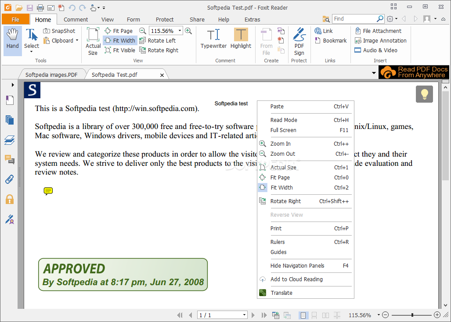Click Audio & Video in Insert group

[x=376, y=50]
